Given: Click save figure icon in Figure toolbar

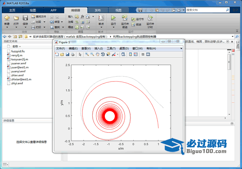Looking at the screenshot, I should click(x=67, y=54).
